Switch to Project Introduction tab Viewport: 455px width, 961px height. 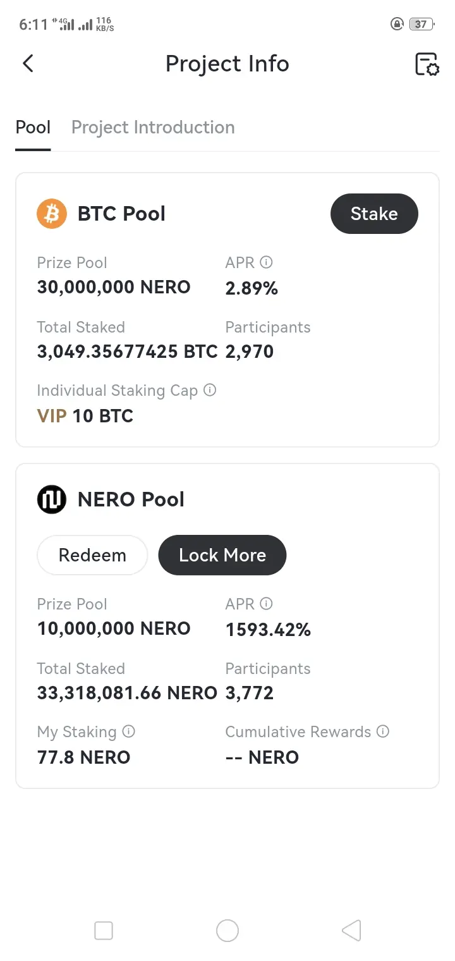(153, 128)
